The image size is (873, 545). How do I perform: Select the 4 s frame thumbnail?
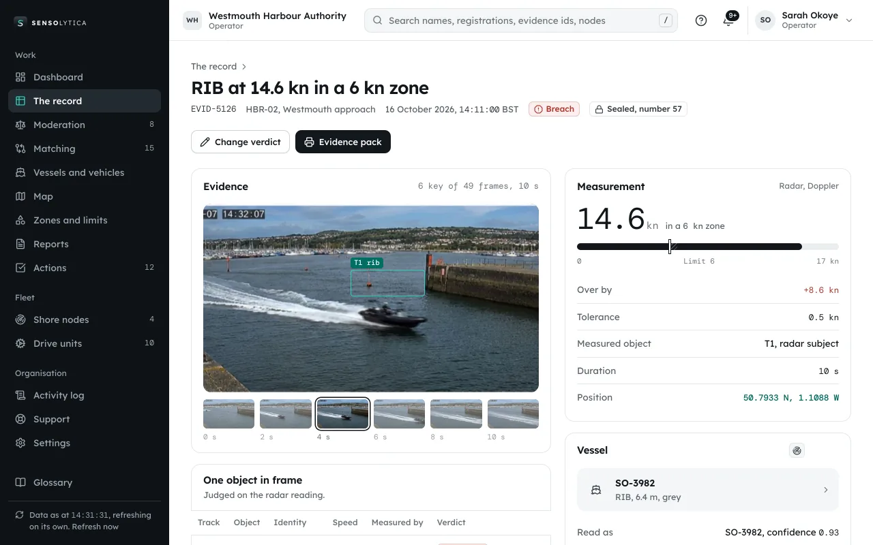click(342, 414)
